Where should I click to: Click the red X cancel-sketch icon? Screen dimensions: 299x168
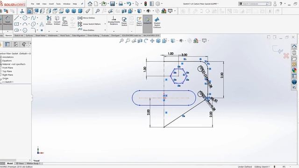(x=286, y=56)
